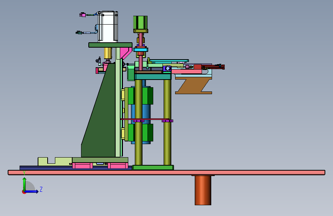Select the red air cylinder at the far right
The width and height of the screenshot is (333, 216).
(213, 67)
